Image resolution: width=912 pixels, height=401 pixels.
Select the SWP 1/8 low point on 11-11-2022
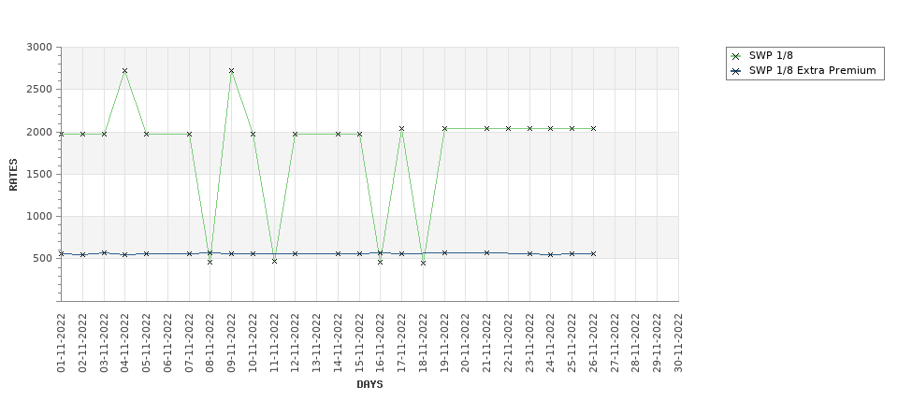tap(274, 262)
